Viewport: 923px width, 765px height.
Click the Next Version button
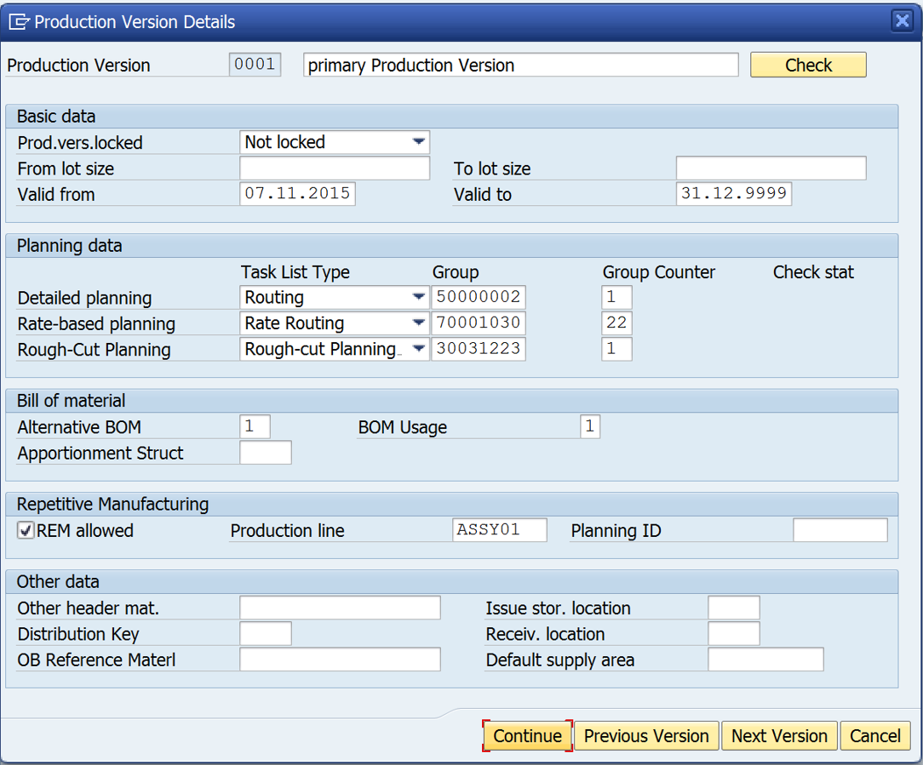pyautogui.click(x=779, y=735)
